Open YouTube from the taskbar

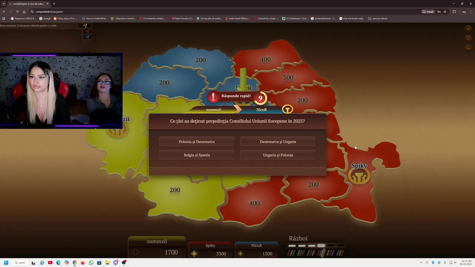[50, 263]
